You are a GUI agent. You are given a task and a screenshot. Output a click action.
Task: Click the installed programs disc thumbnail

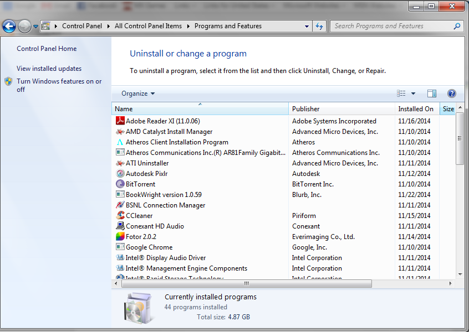click(x=139, y=308)
